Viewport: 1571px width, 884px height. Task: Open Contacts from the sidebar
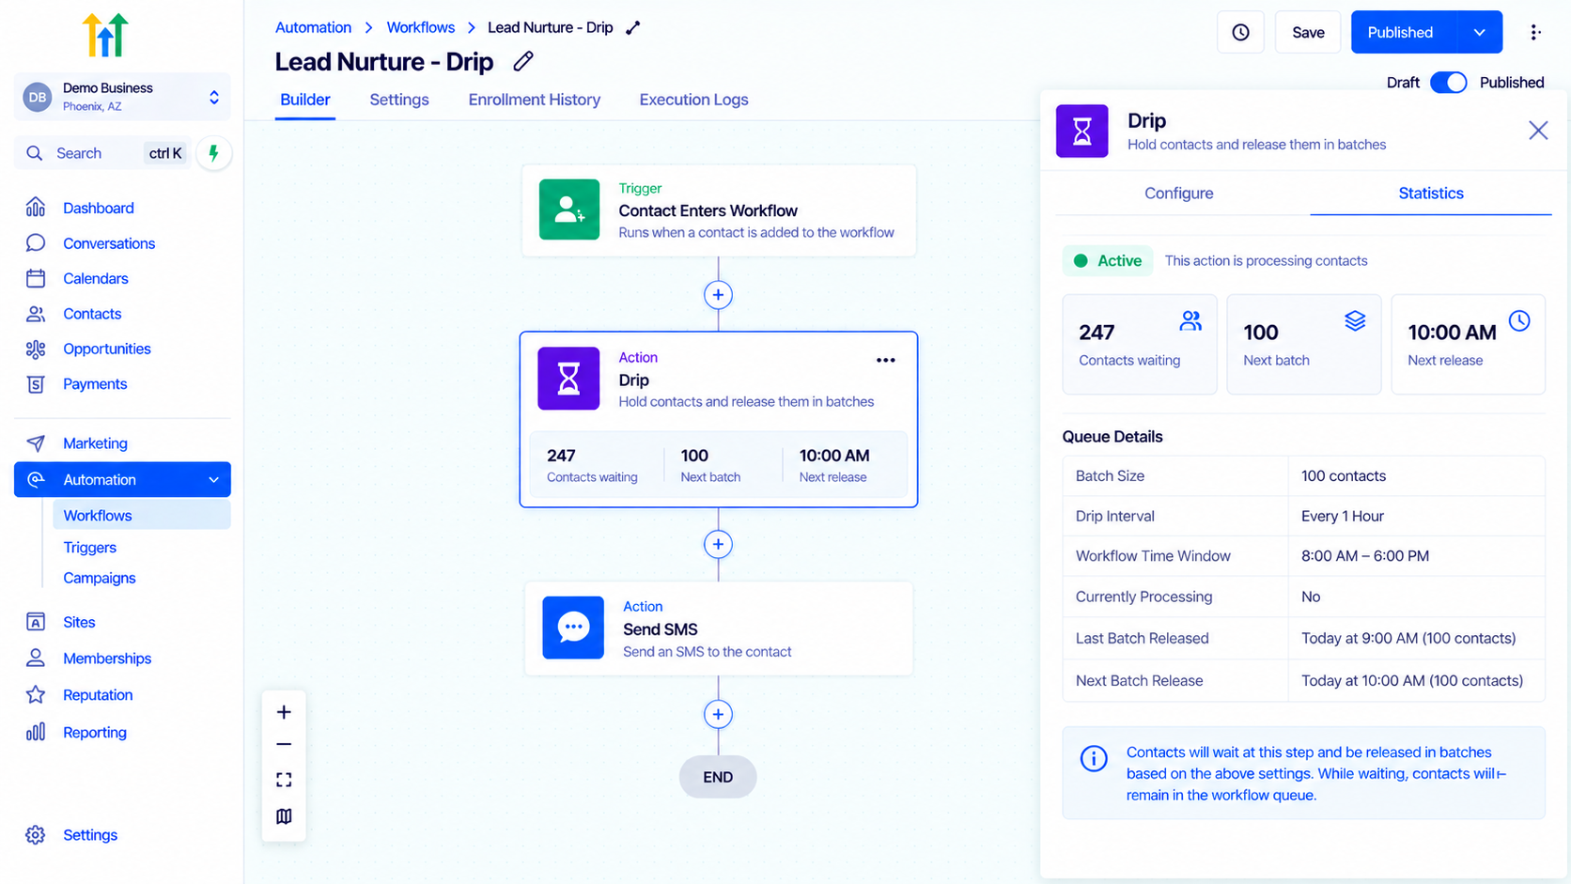pos(92,314)
